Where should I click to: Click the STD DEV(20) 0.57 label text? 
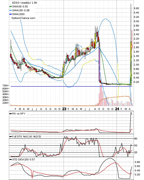(x=24, y=160)
